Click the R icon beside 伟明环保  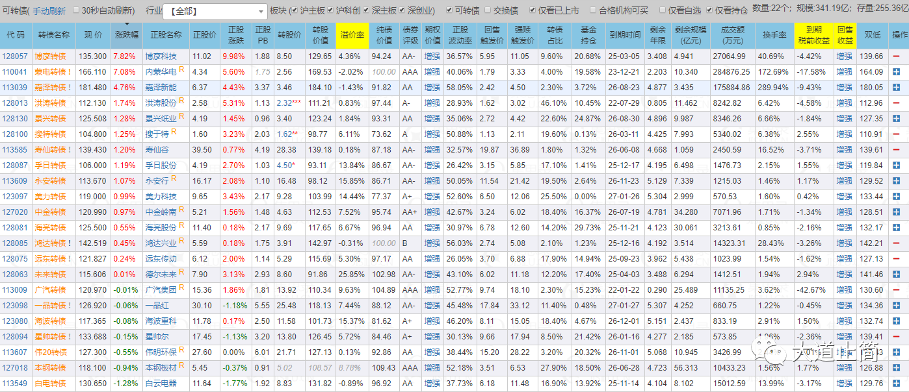[181, 350]
